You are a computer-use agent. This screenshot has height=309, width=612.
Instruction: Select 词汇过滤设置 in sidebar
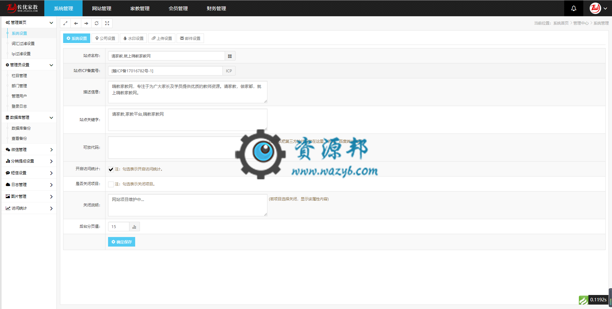(x=23, y=44)
